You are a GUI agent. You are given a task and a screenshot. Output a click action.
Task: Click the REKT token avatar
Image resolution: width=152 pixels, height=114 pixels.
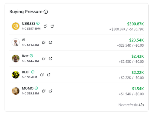[16, 75]
